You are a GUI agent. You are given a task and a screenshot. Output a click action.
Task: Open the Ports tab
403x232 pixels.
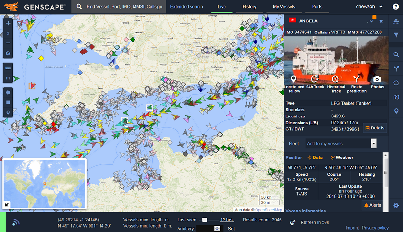click(317, 7)
